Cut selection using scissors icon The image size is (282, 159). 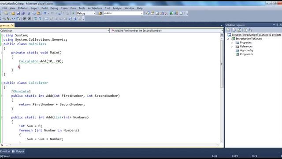point(29,13)
